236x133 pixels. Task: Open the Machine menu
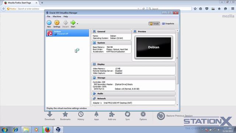point(57,16)
